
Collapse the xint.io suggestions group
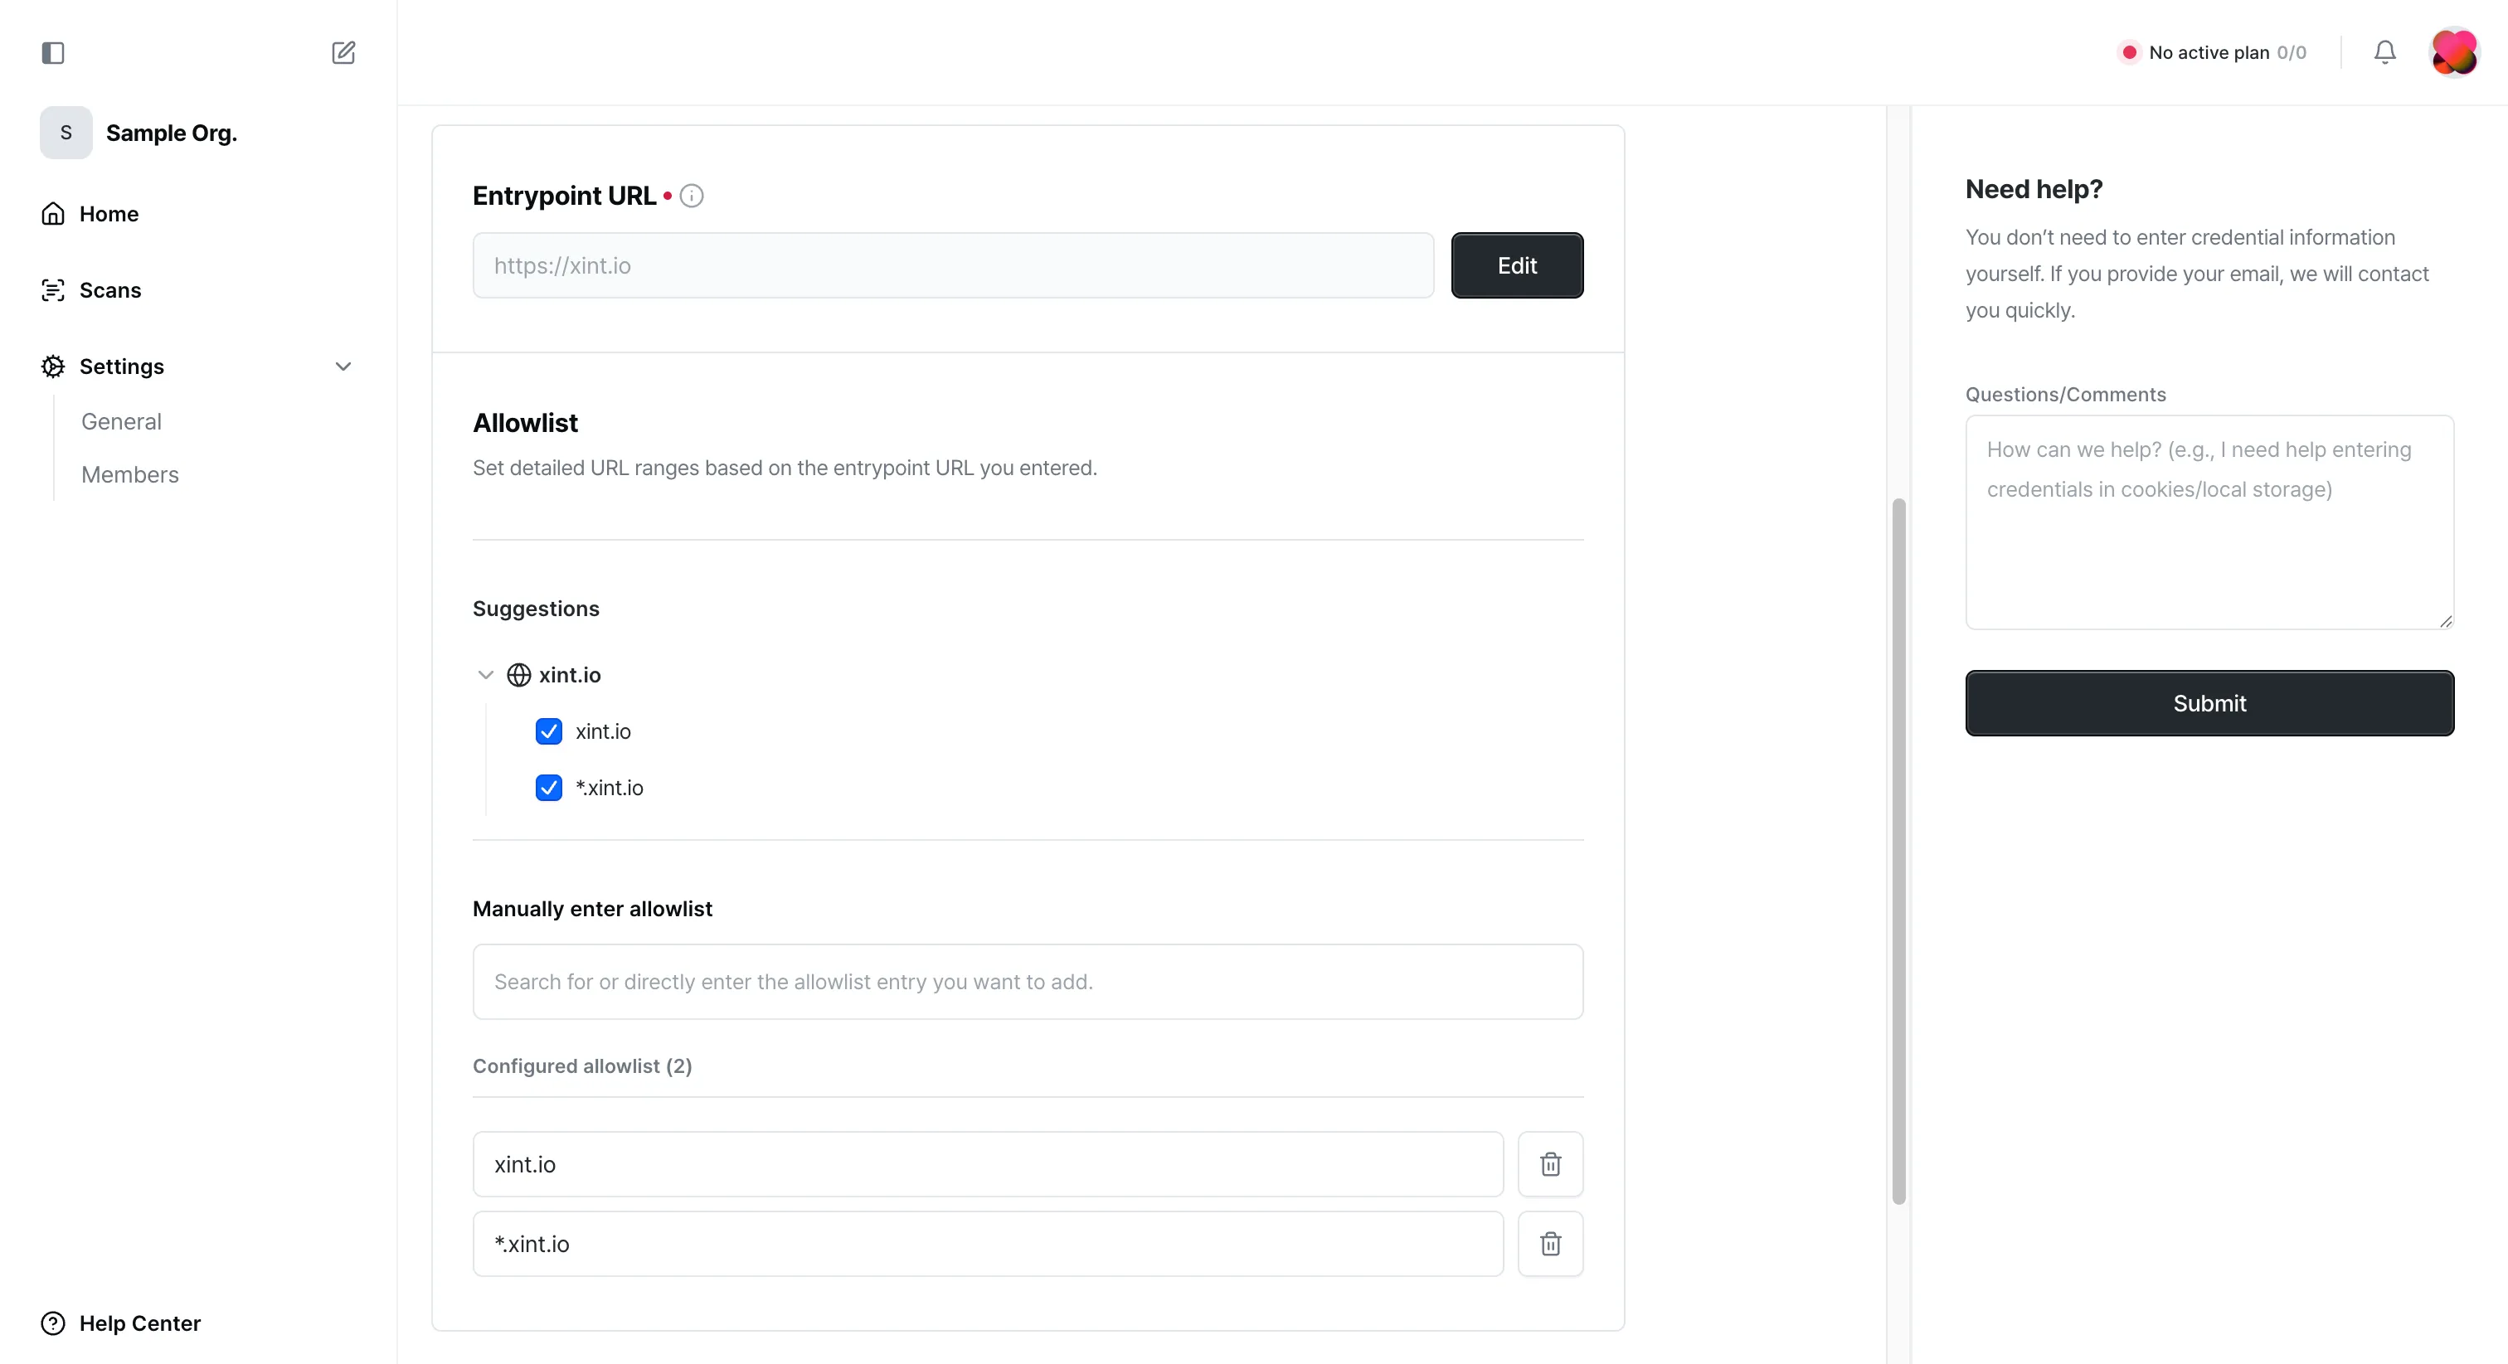pyautogui.click(x=485, y=675)
